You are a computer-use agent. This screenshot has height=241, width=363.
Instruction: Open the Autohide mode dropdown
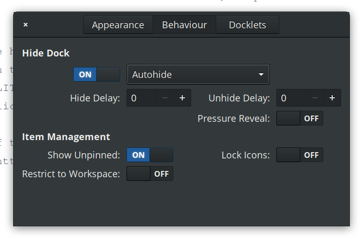point(197,74)
